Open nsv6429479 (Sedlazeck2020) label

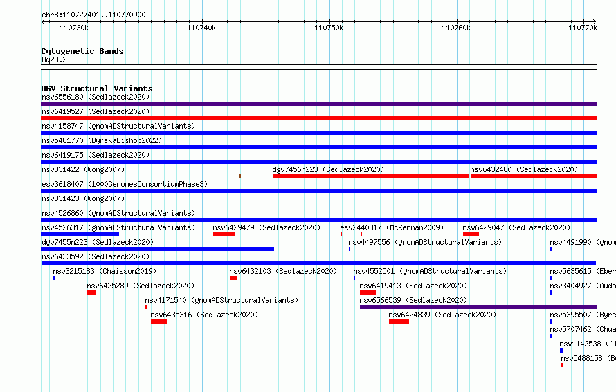(266, 227)
